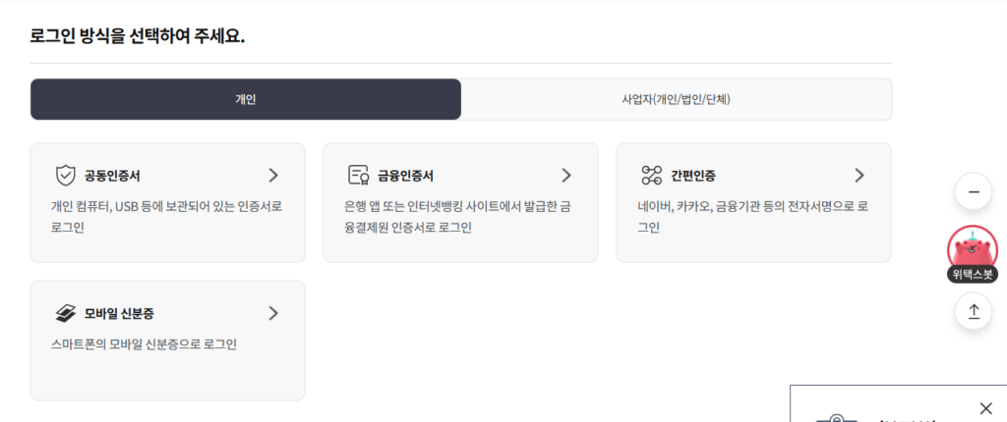Open the 위택스봇 chatbot
Image resolution: width=1007 pixels, height=422 pixels.
point(973,254)
